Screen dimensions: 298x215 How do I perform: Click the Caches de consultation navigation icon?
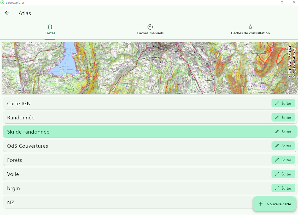[250, 27]
